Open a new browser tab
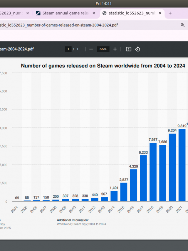 coord(170,13)
